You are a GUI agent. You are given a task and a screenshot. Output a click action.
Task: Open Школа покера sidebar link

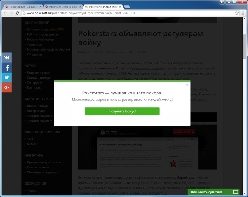pos(37,106)
